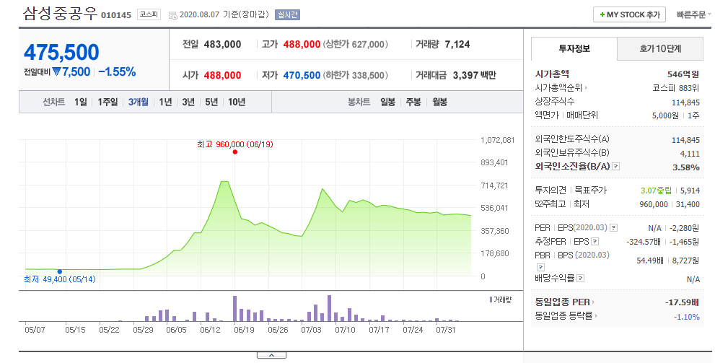Open the 월봉 candlestick chart
This screenshot has height=363, width=715.
[x=440, y=102]
